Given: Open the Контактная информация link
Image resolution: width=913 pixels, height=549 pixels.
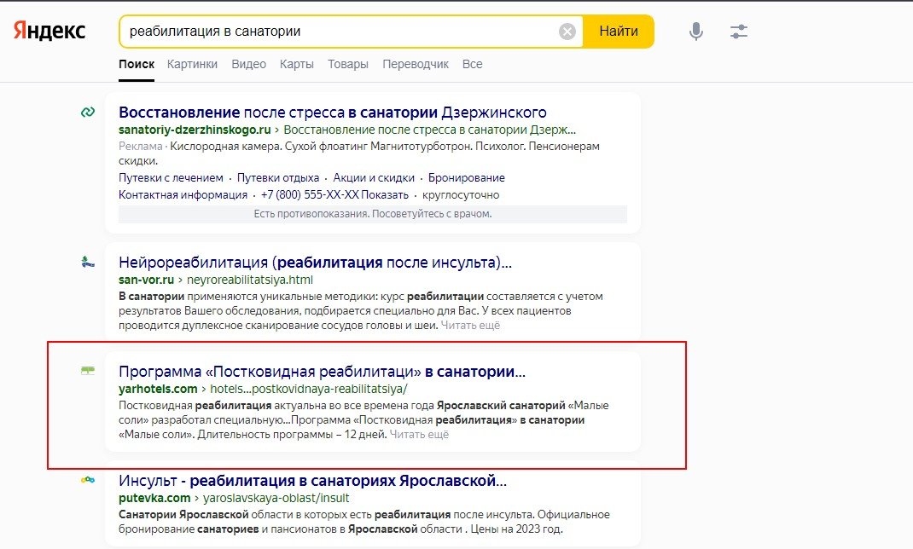Looking at the screenshot, I should click(183, 195).
